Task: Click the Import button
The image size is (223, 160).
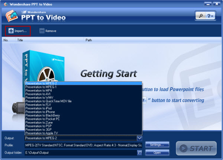Action: click(x=17, y=31)
